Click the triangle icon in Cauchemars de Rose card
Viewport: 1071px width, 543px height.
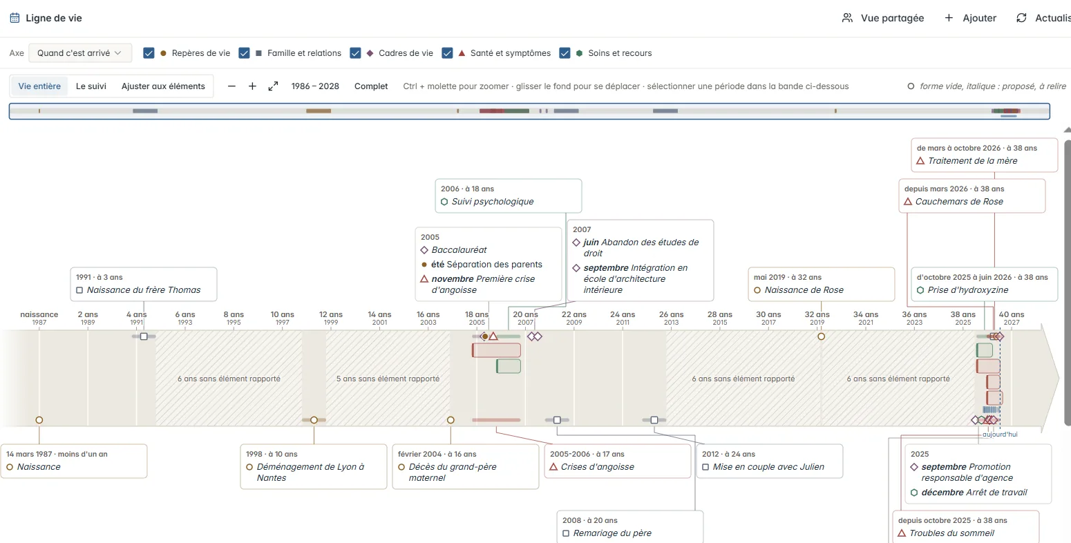pos(908,202)
